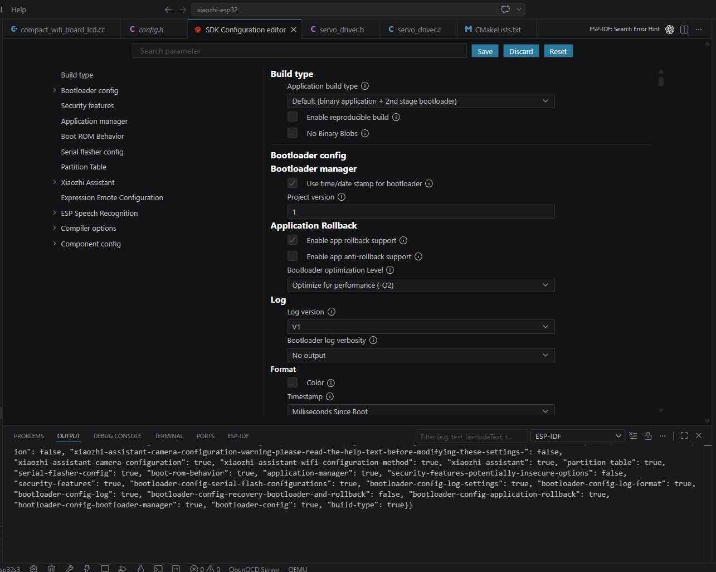Click ESP-IDF full clean trash icon
Image resolution: width=716 pixels, height=572 pixels.
(x=51, y=569)
